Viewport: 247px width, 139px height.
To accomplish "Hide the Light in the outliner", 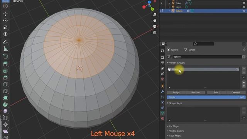I will [244, 7].
